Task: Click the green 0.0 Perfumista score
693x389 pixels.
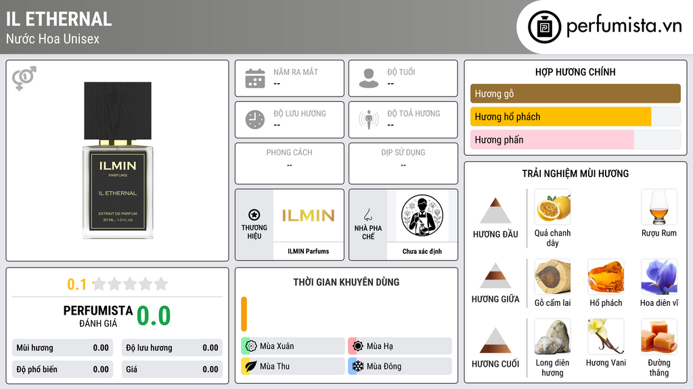Action: tap(154, 316)
